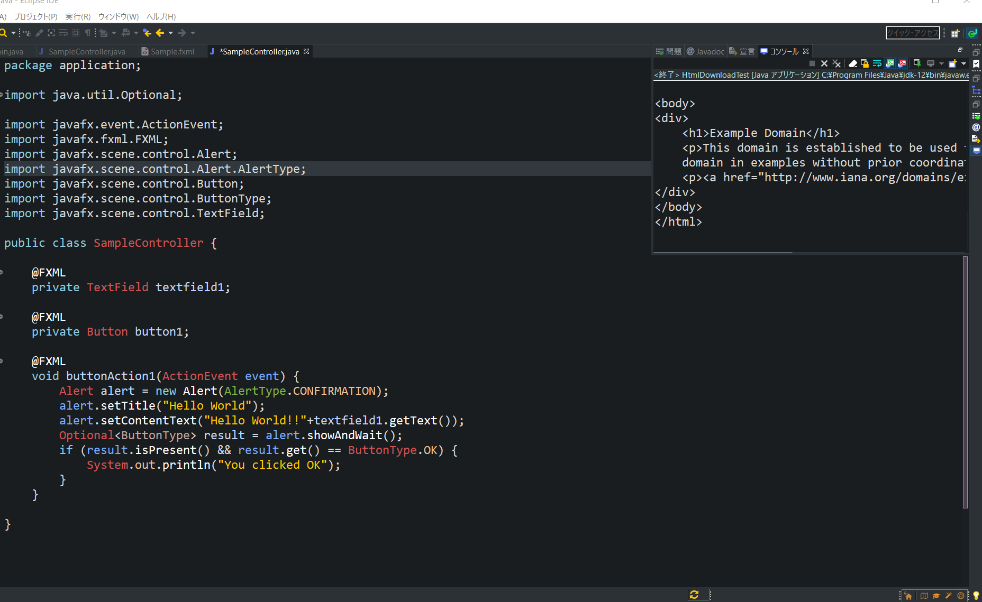Screen dimensions: 982x602
Task: Open the 問題 (Problems) view tab
Action: click(x=669, y=51)
